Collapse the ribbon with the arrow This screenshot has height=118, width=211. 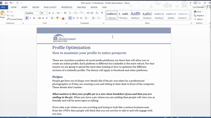click(210, 23)
